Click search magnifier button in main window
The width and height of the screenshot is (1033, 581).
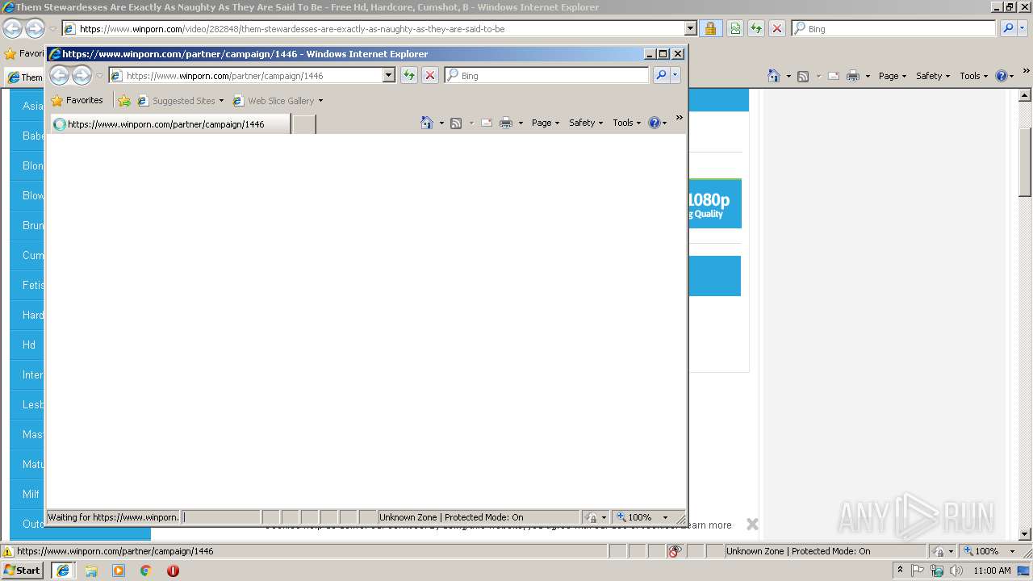[x=1008, y=28]
